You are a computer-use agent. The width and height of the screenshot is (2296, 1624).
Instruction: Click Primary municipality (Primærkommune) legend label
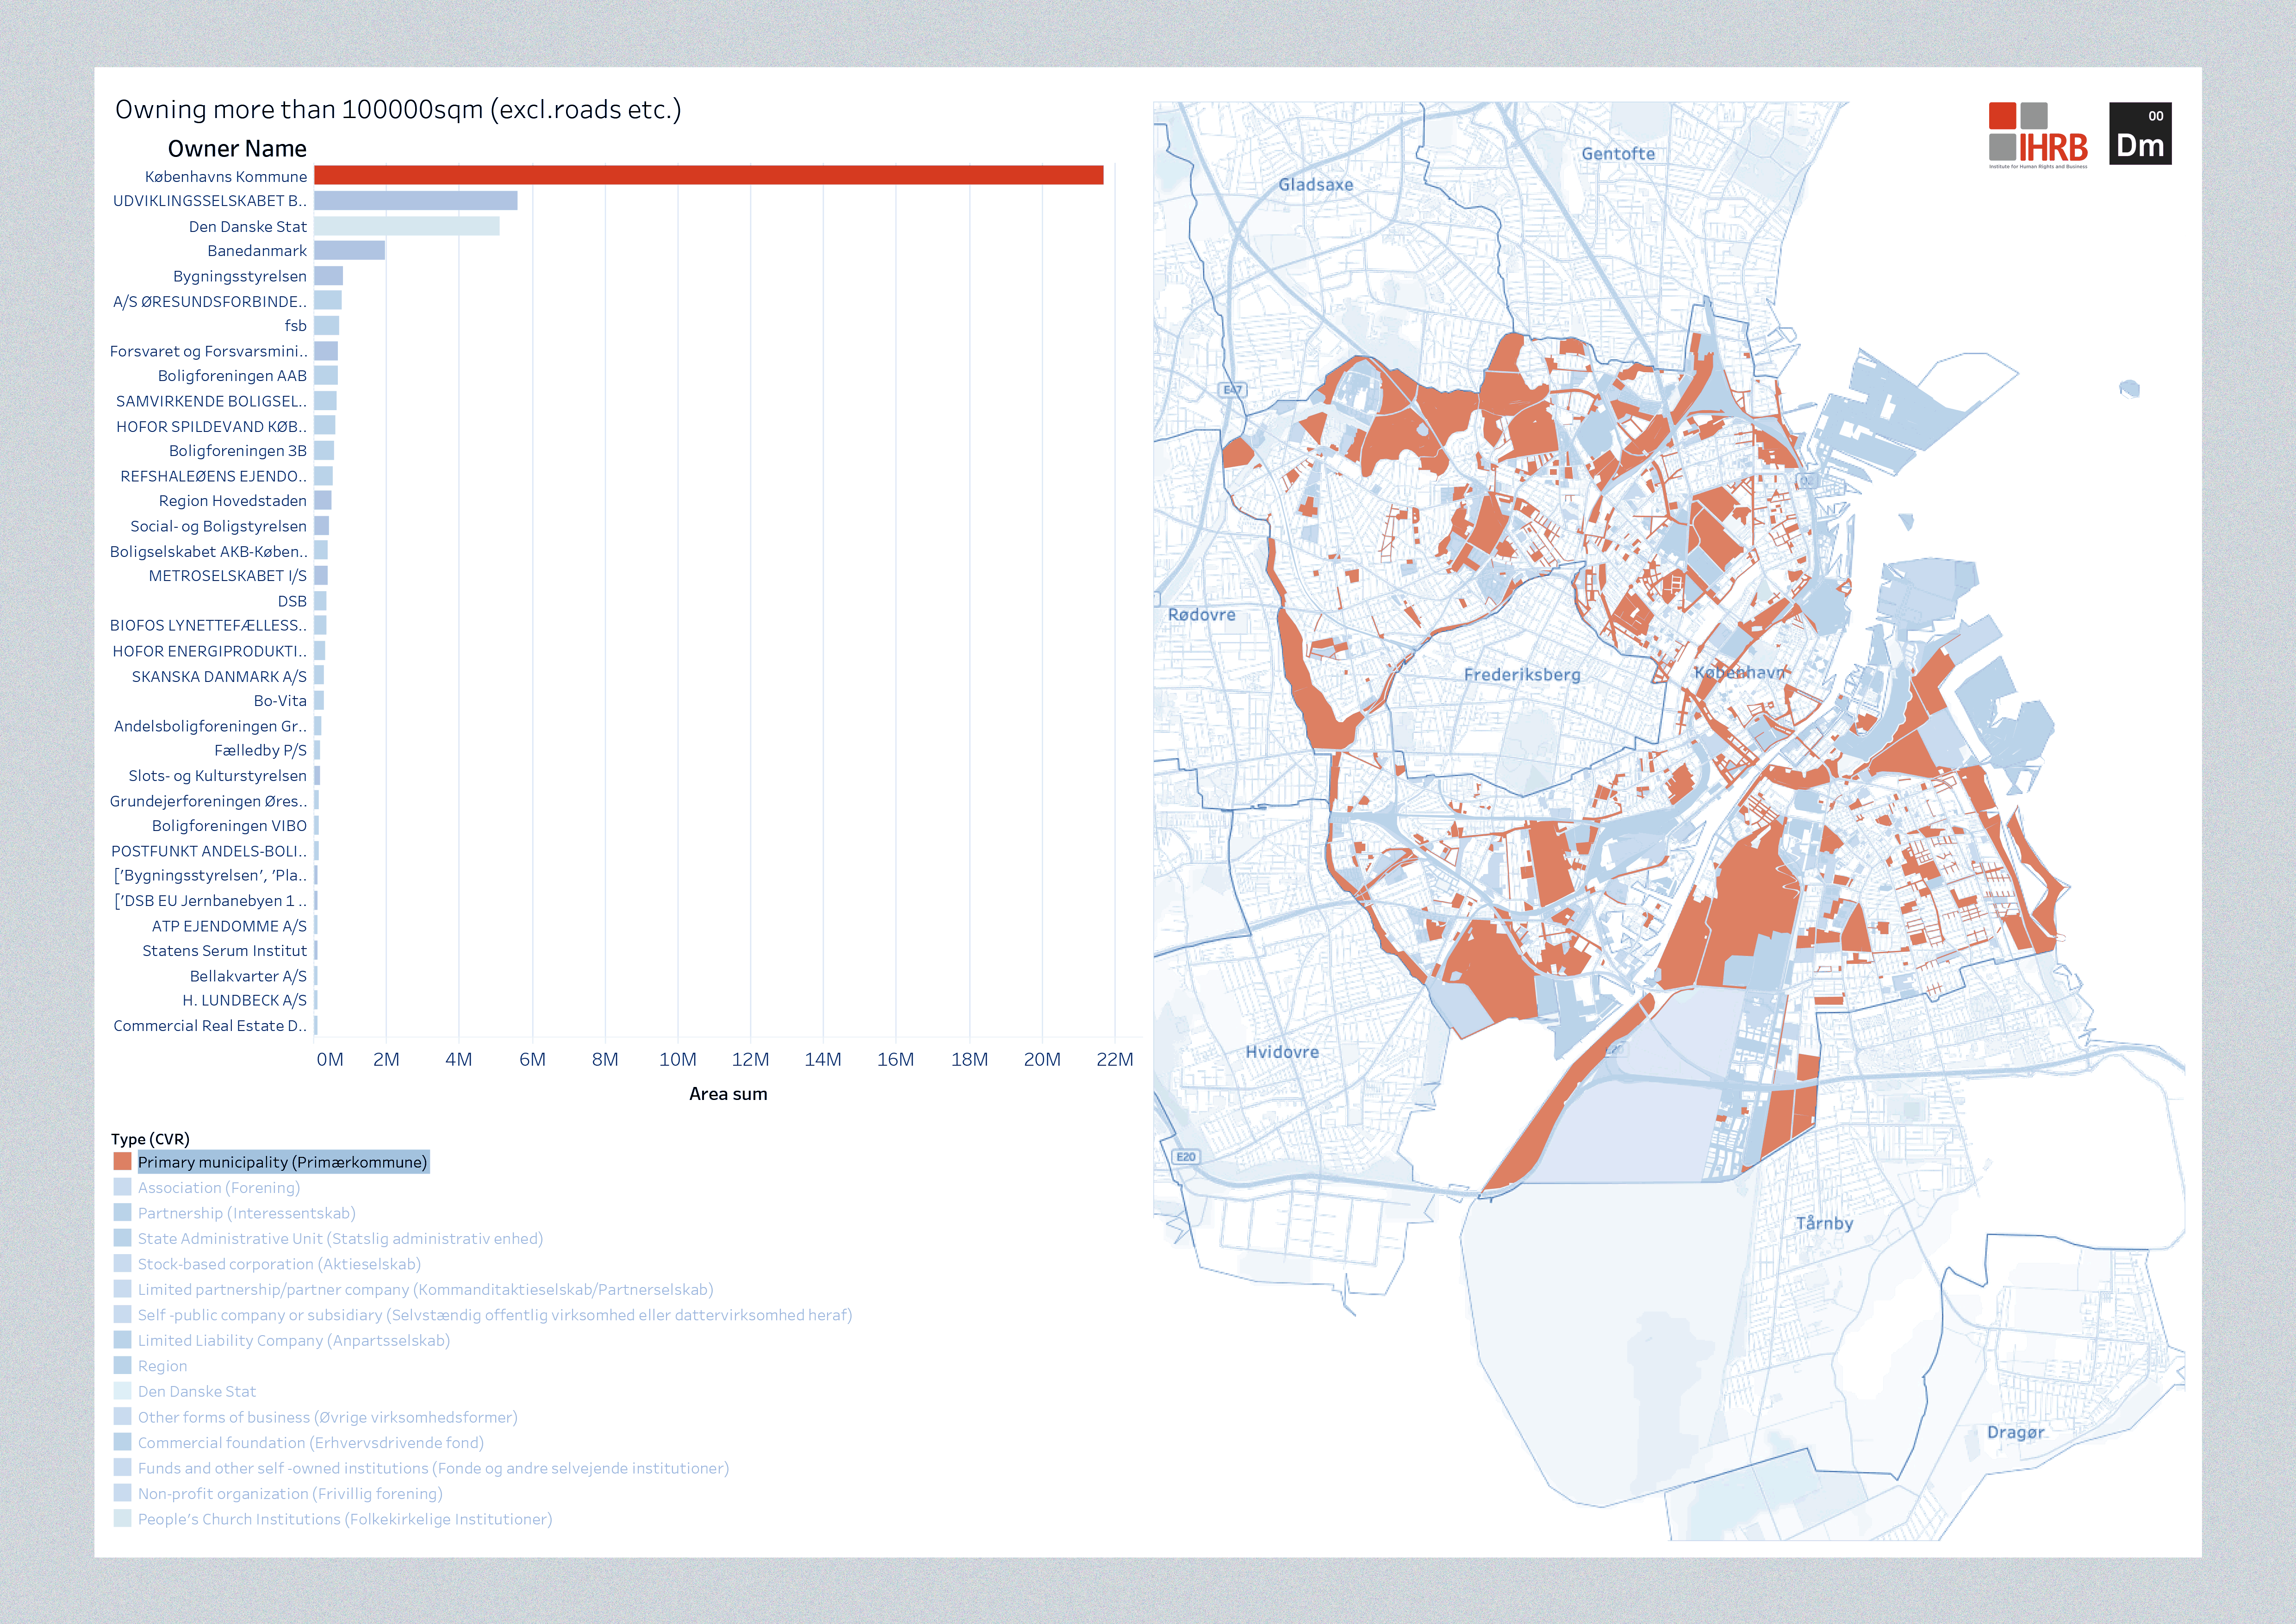click(283, 1162)
